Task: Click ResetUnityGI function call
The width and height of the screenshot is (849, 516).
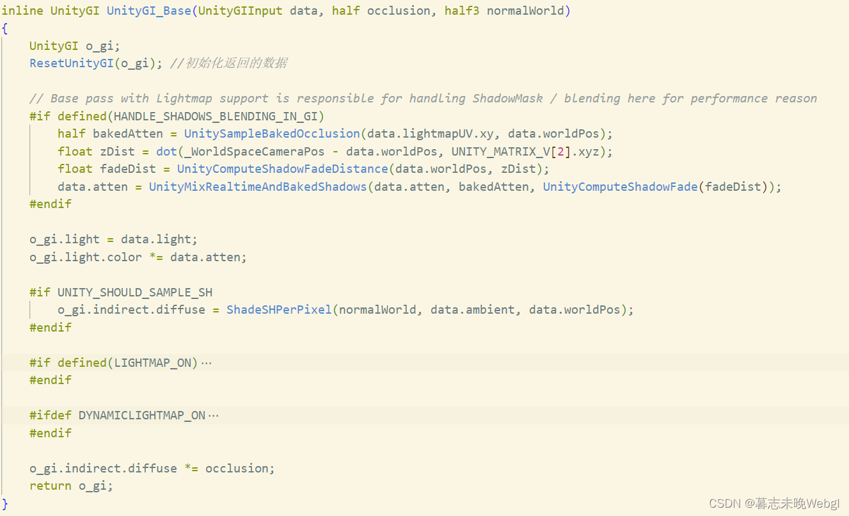Action: pyautogui.click(x=72, y=63)
